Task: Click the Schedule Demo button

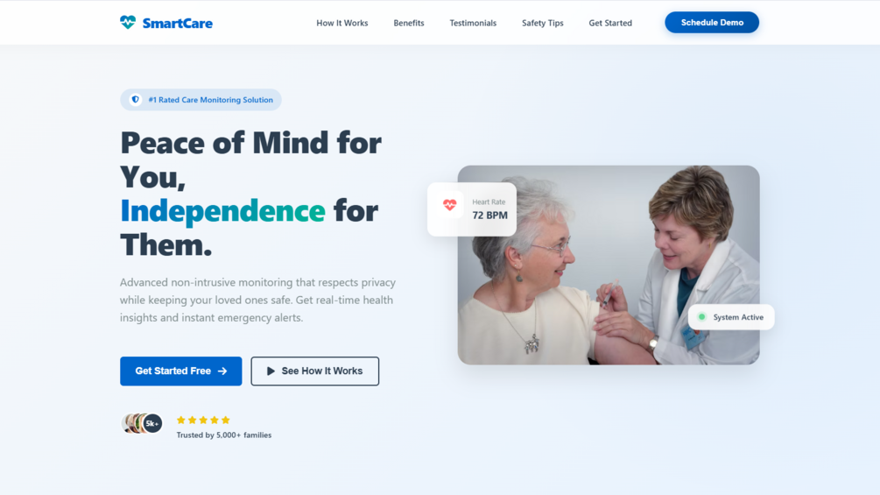Action: click(x=712, y=23)
